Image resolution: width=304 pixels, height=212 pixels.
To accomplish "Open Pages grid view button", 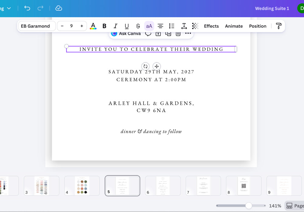I will tap(295, 206).
